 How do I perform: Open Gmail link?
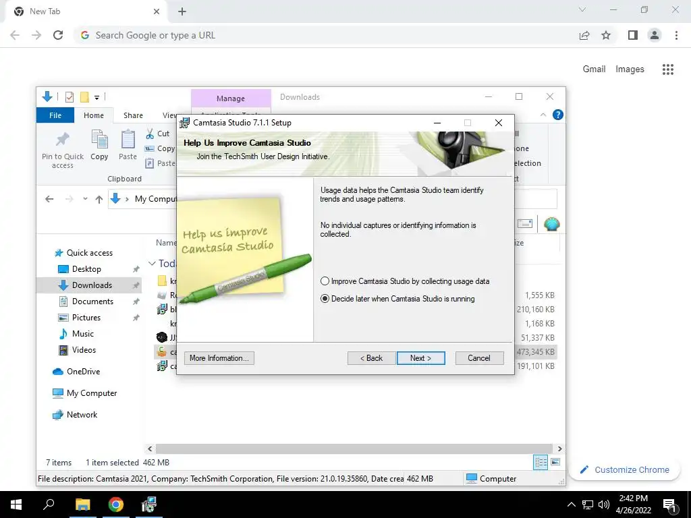click(x=594, y=69)
